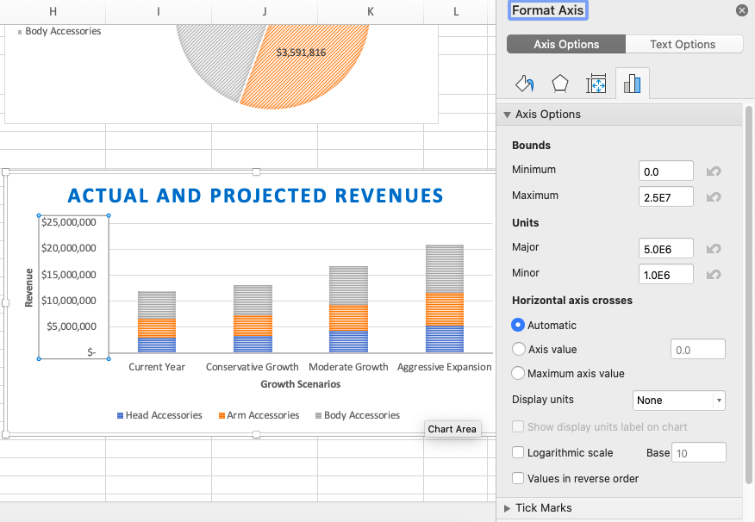This screenshot has width=755, height=522.
Task: Select the Axis Options tab
Action: point(565,44)
